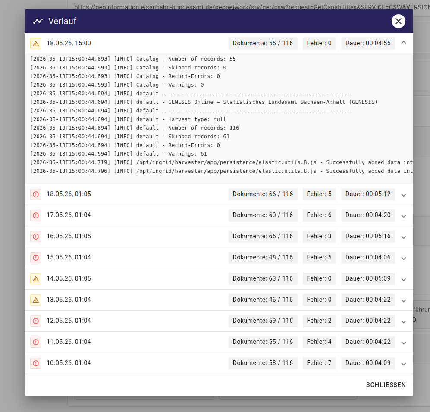Expand the 11.05.26, 01:04 entry chevron

[x=403, y=343]
